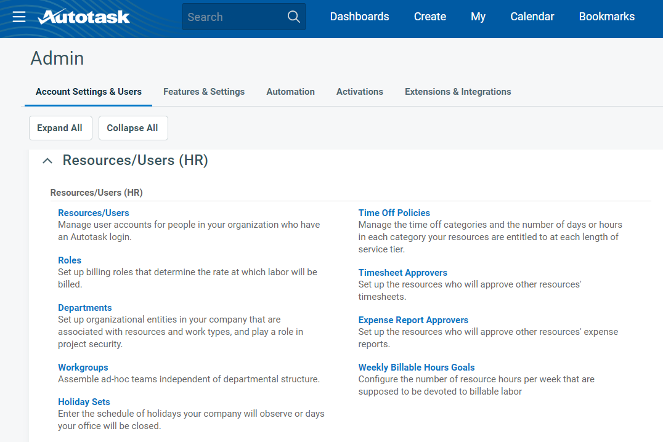Click inside the Search field
The width and height of the screenshot is (663, 442).
[x=234, y=17]
